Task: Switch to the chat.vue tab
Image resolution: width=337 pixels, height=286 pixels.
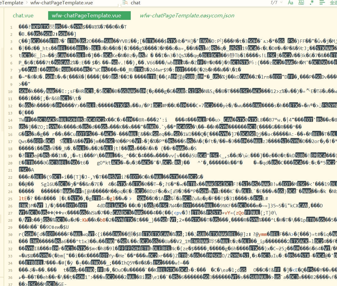Action: click(x=23, y=16)
